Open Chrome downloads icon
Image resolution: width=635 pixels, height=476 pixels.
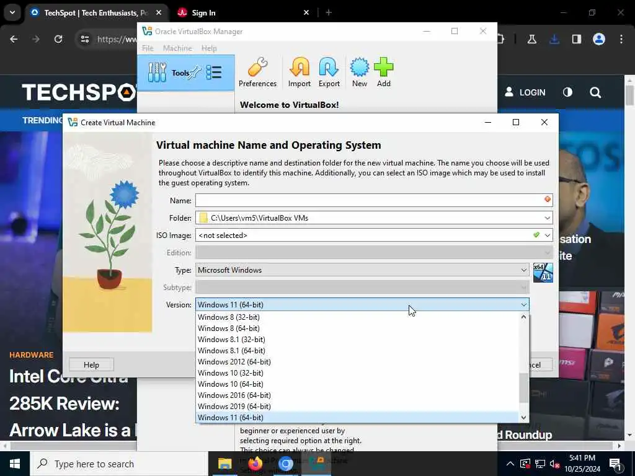(x=554, y=39)
